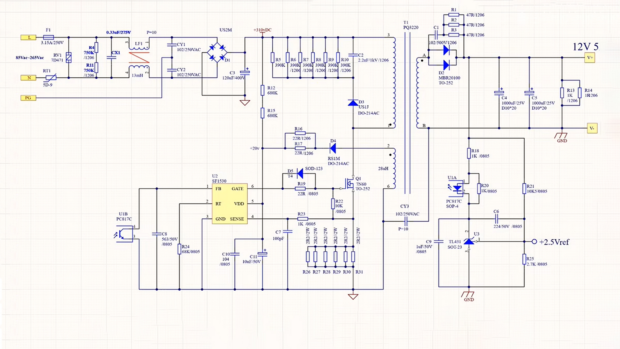This screenshot has width=620, height=349.
Task: Click the 12V 5 output title text
Action: [x=586, y=47]
